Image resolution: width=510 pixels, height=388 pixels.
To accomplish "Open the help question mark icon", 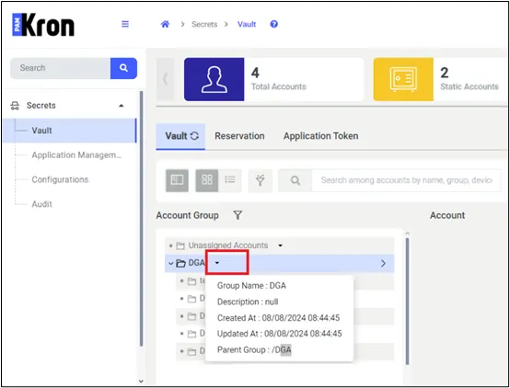I will (x=274, y=24).
